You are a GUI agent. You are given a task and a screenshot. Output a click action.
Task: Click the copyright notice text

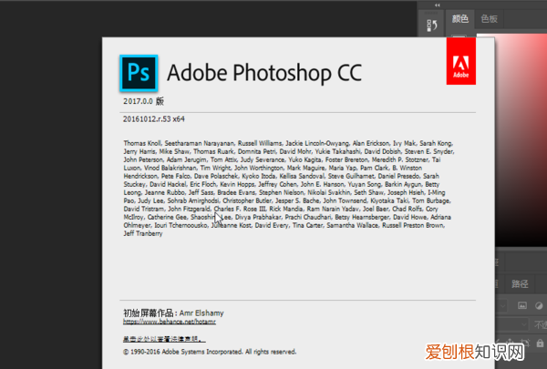coord(209,351)
